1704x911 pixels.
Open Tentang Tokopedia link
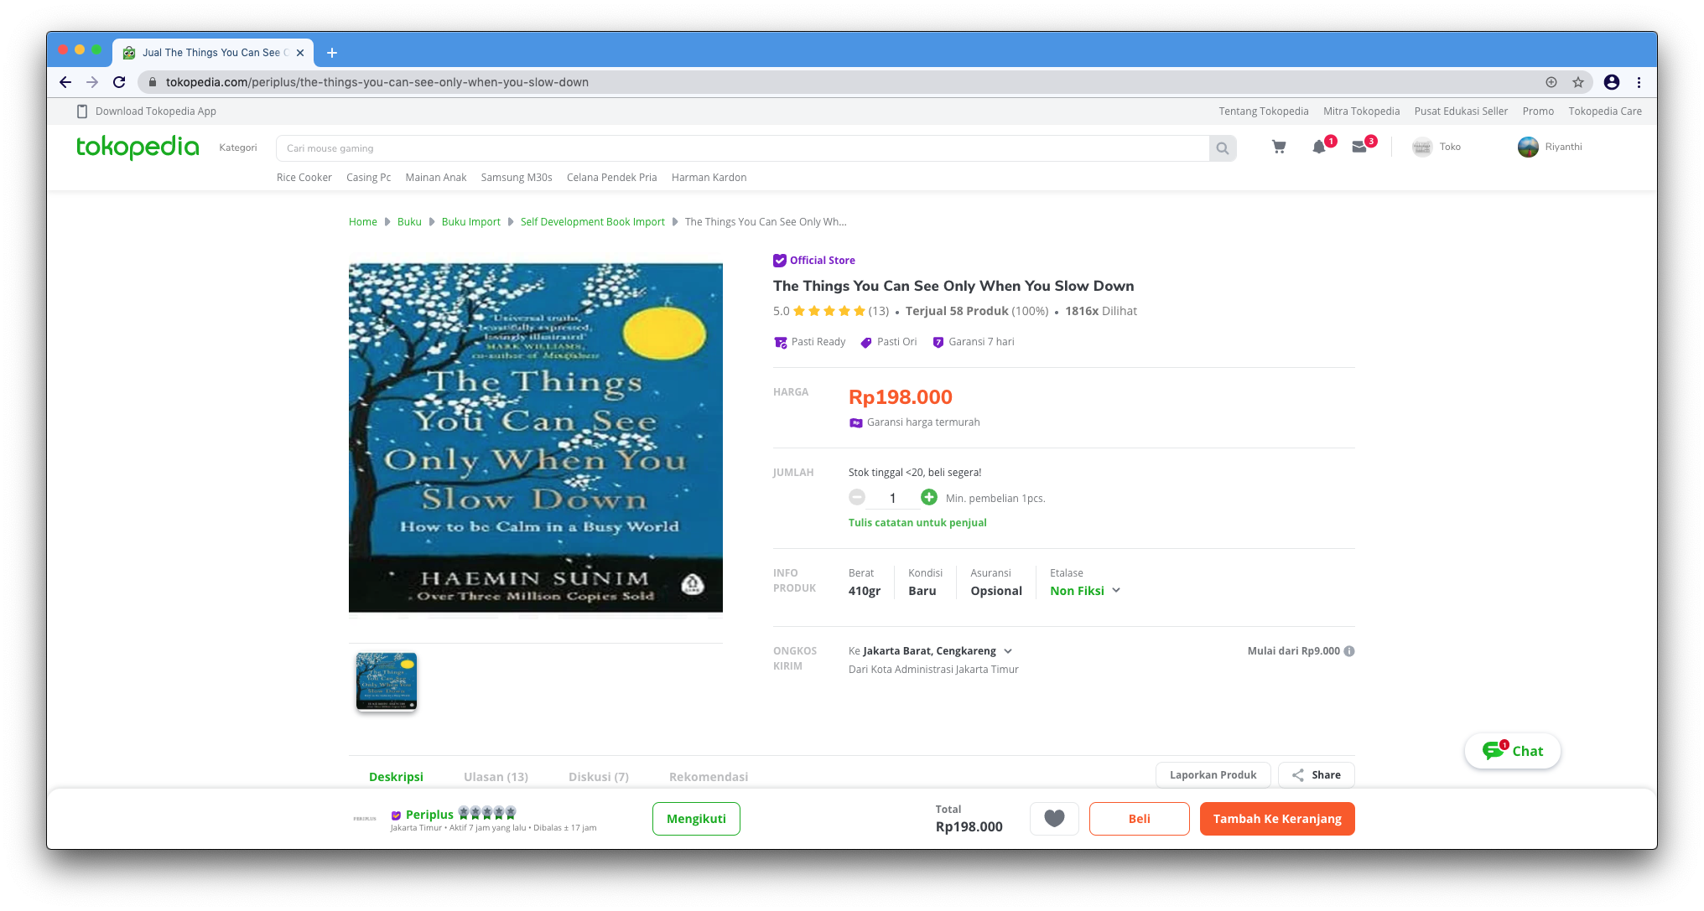click(x=1264, y=111)
